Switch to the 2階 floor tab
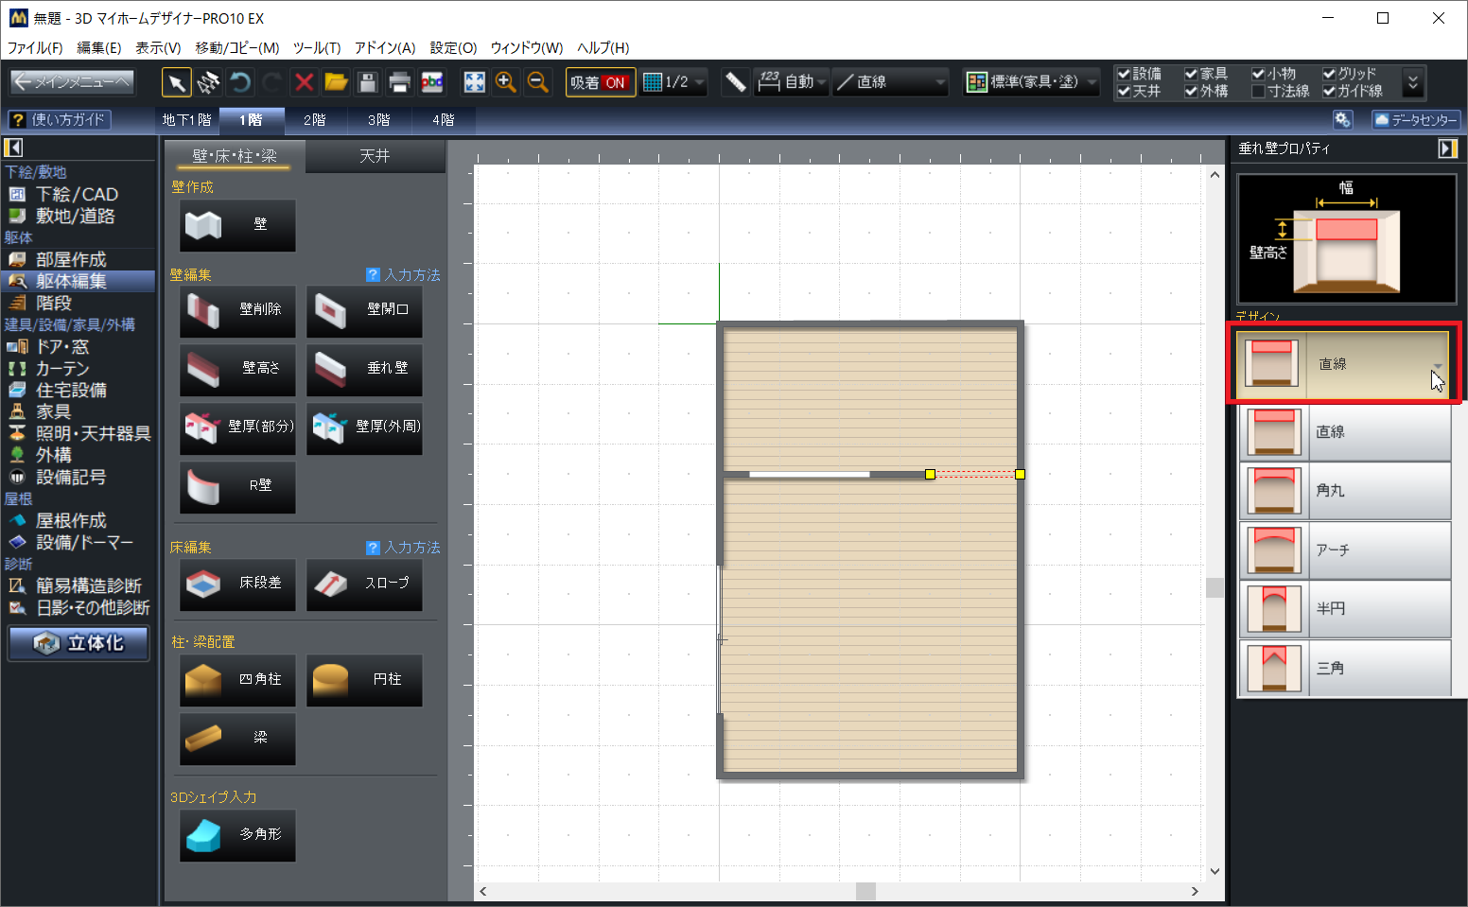The height and width of the screenshot is (907, 1468). (314, 120)
